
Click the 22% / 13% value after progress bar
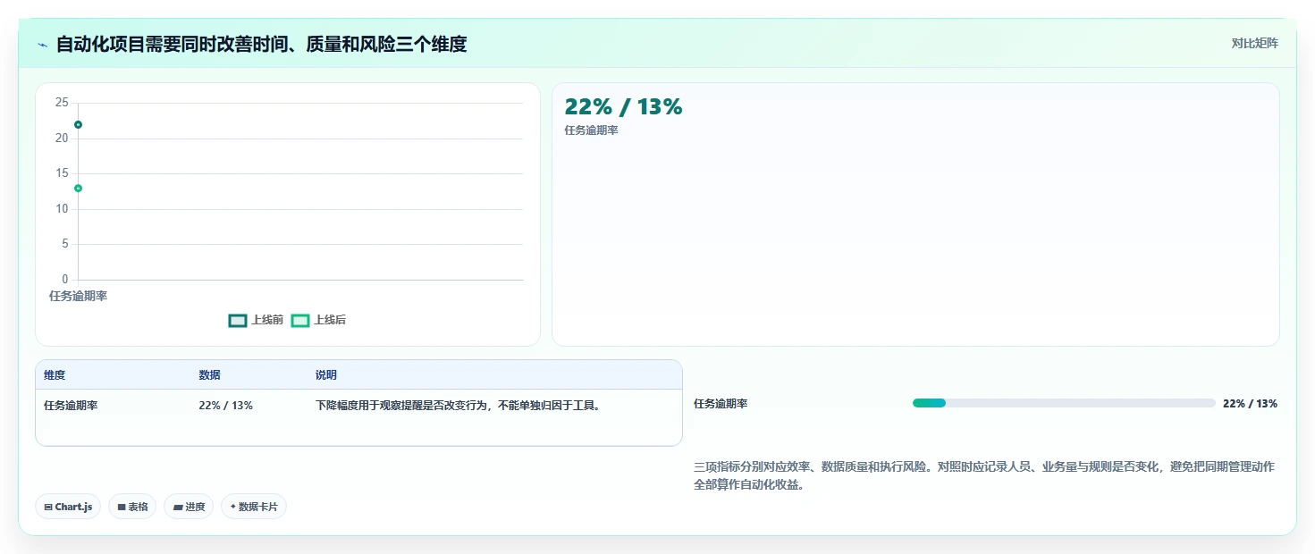coord(1250,404)
